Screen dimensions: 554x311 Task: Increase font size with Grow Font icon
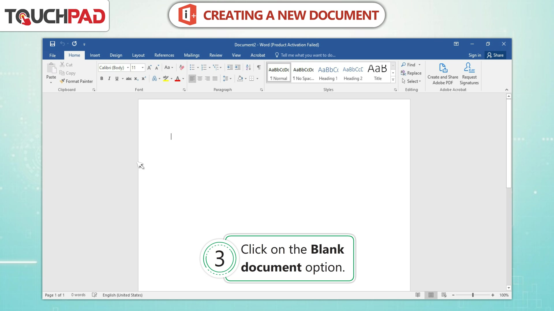pyautogui.click(x=149, y=68)
